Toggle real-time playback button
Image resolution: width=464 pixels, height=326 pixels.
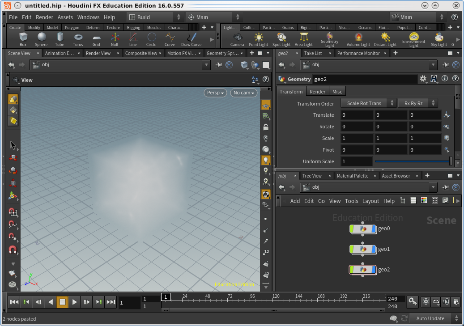(x=425, y=302)
